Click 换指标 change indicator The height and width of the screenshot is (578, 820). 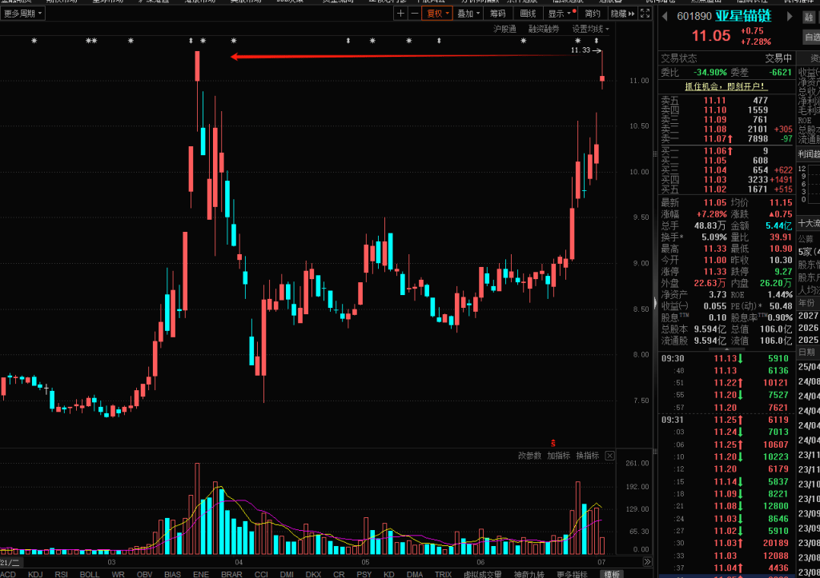tap(587, 456)
